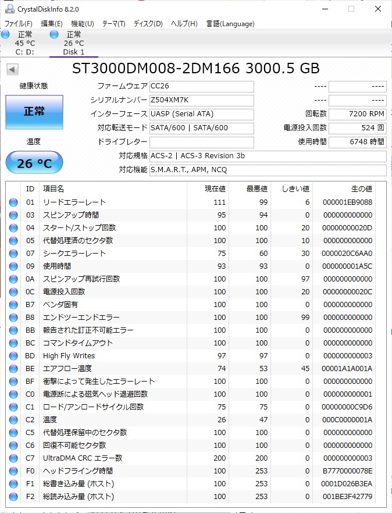Image resolution: width=392 pixels, height=513 pixels.
Task: Click status orb for 衝撃によって発生したエラーレート row
Action: tap(13, 382)
